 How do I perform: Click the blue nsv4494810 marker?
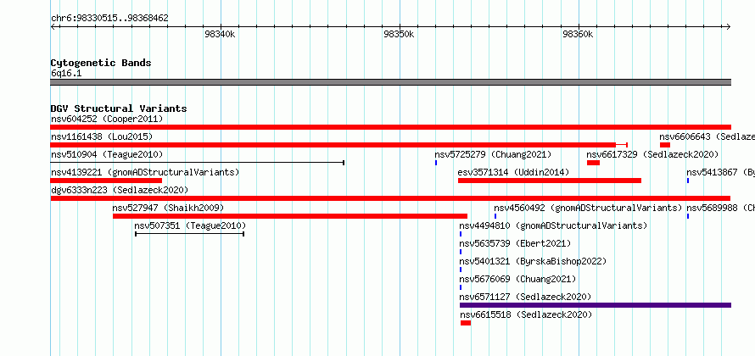[461, 234]
